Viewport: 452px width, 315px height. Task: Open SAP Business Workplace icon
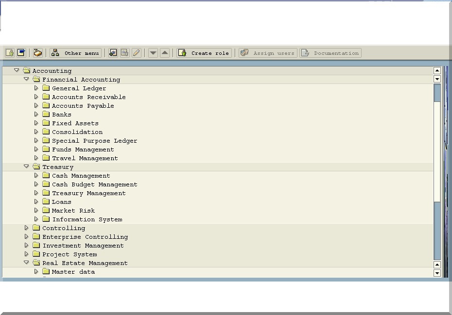(x=38, y=53)
